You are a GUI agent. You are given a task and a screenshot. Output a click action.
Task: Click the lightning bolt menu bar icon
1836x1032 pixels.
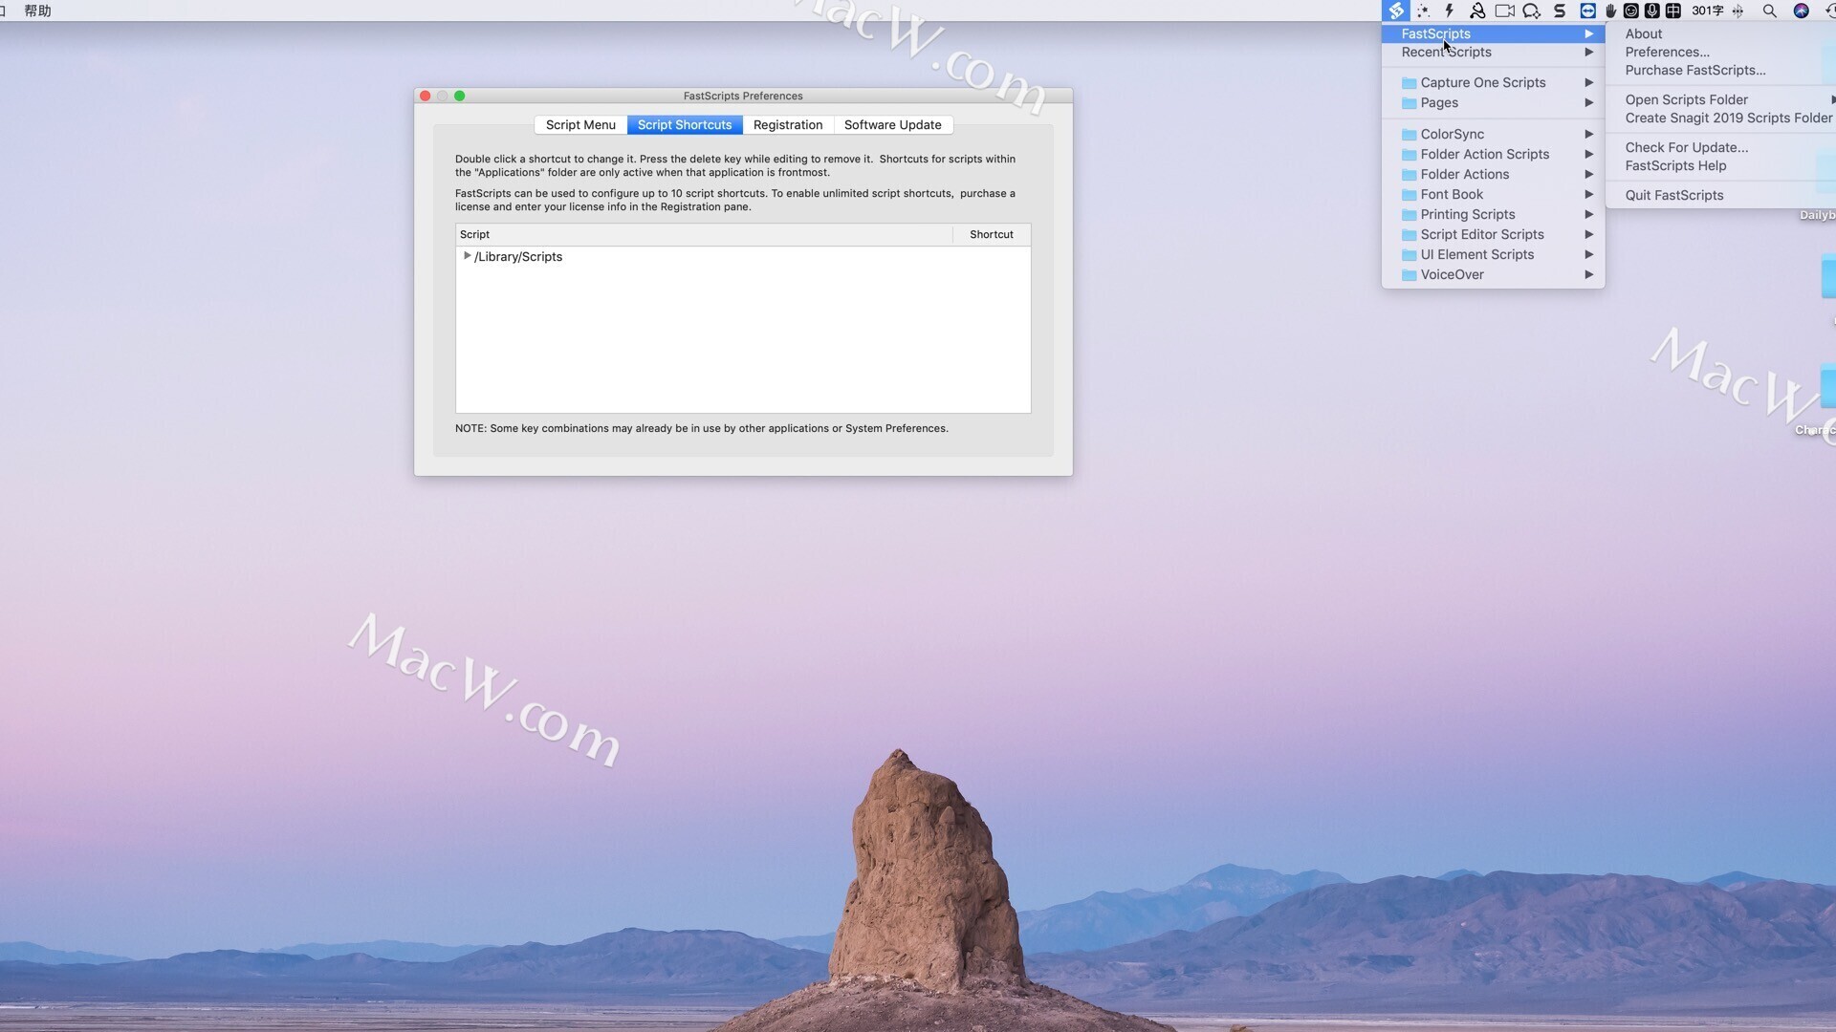click(1450, 11)
